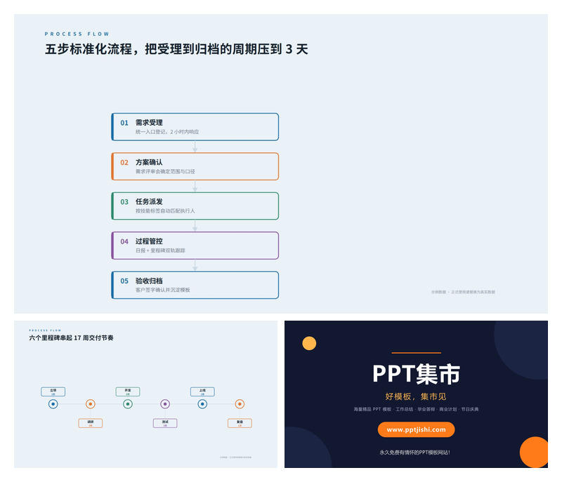Click the step number 03
The width and height of the screenshot is (562, 482).
coord(124,202)
